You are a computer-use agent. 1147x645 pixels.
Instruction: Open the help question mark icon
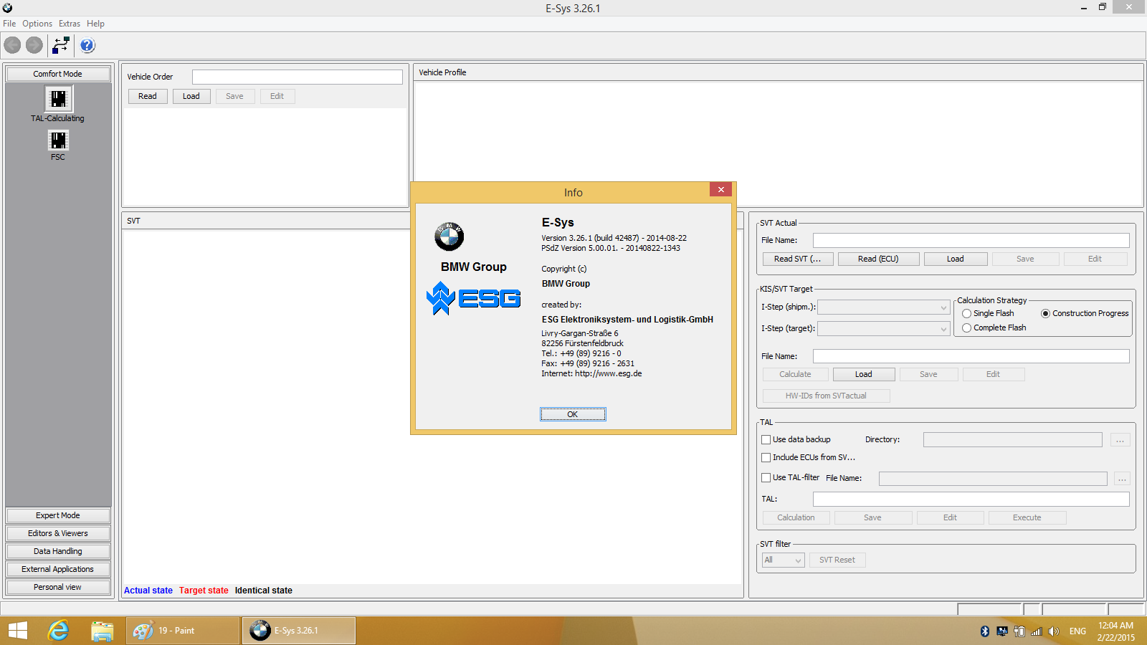pyautogui.click(x=87, y=45)
